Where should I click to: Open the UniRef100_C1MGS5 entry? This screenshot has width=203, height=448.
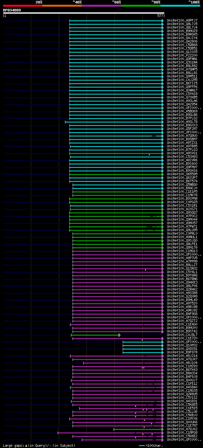click(182, 391)
